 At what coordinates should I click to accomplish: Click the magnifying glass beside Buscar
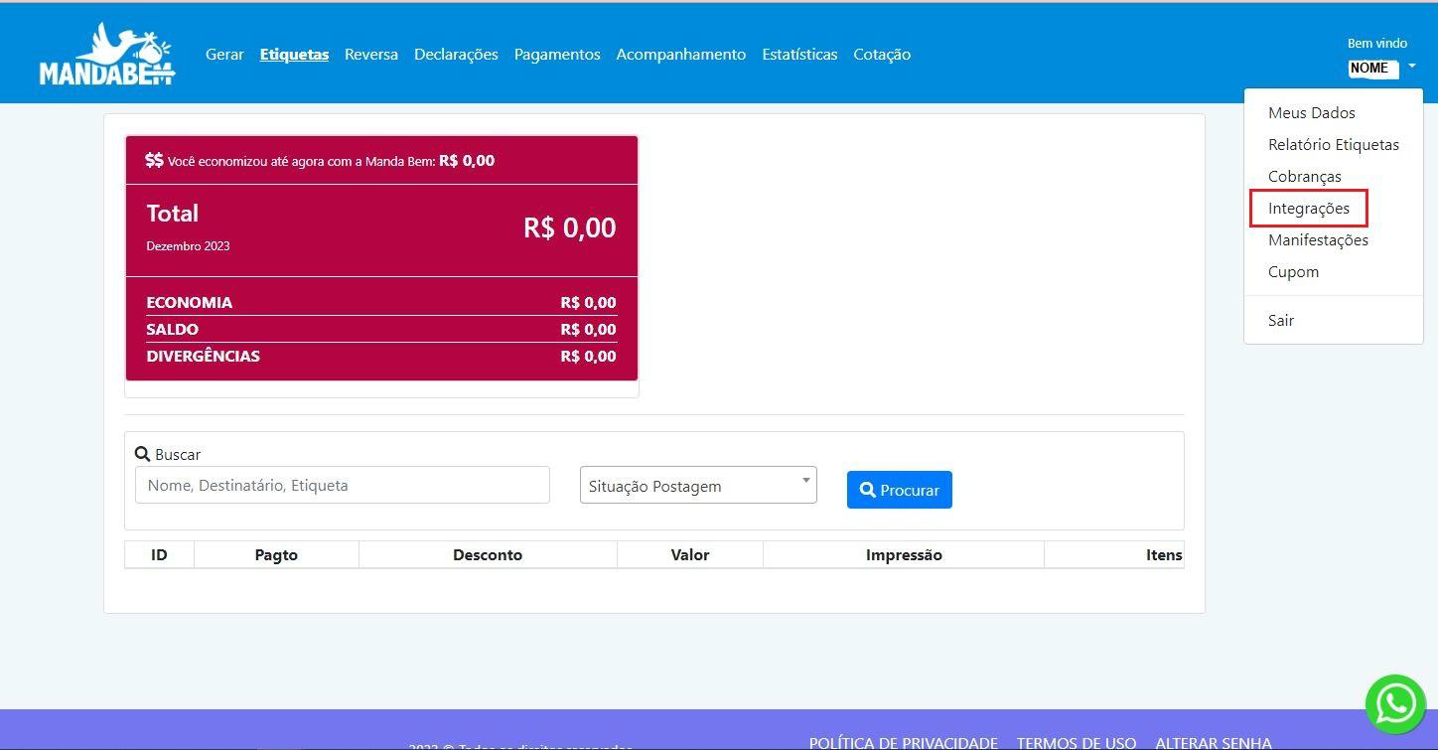pos(142,454)
